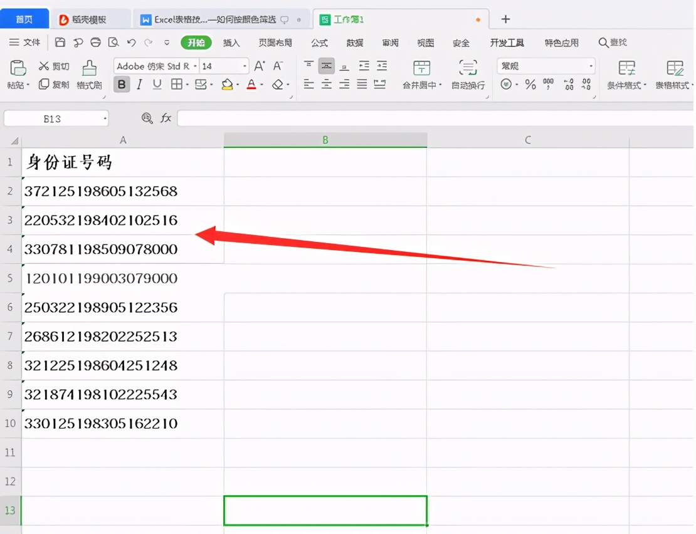Click the undo arrow icon
Screen dimensions: 696x534
pyautogui.click(x=132, y=43)
